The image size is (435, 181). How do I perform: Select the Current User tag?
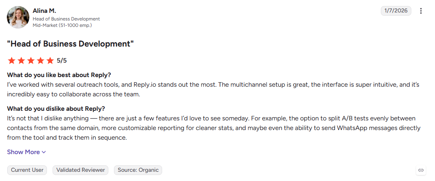click(x=27, y=170)
